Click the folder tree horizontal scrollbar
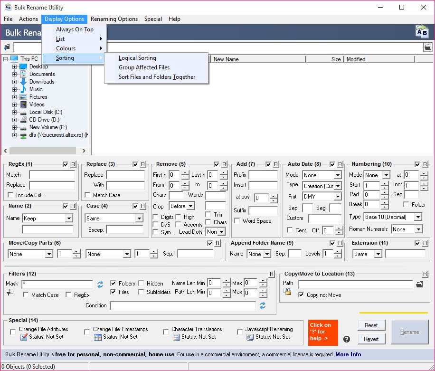Image resolution: width=435 pixels, height=371 pixels. click(43, 151)
